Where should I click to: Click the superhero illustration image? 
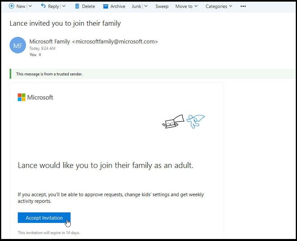click(183, 122)
